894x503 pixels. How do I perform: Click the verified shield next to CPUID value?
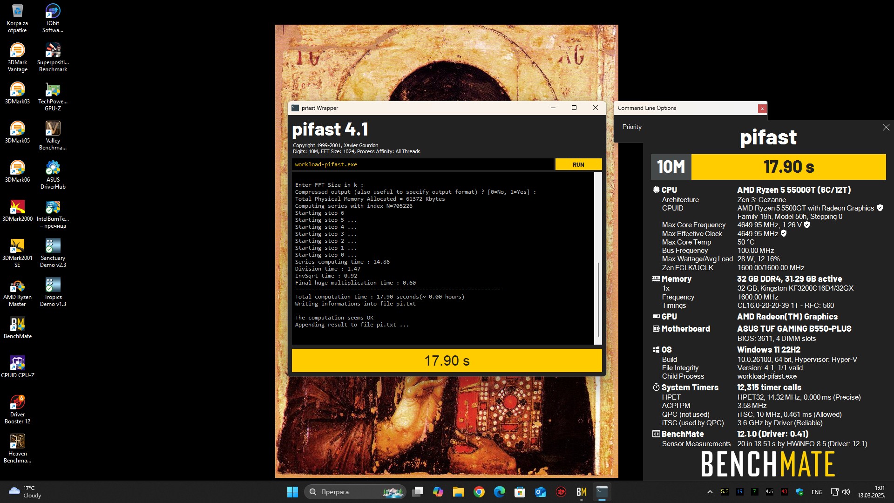coord(880,208)
